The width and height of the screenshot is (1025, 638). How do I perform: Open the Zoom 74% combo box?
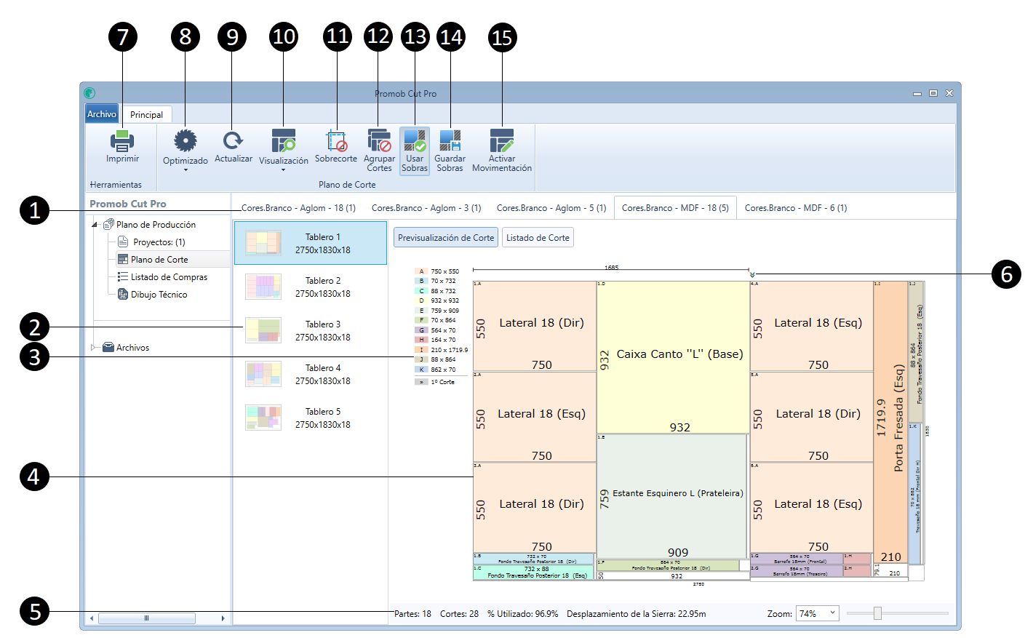[x=818, y=613]
